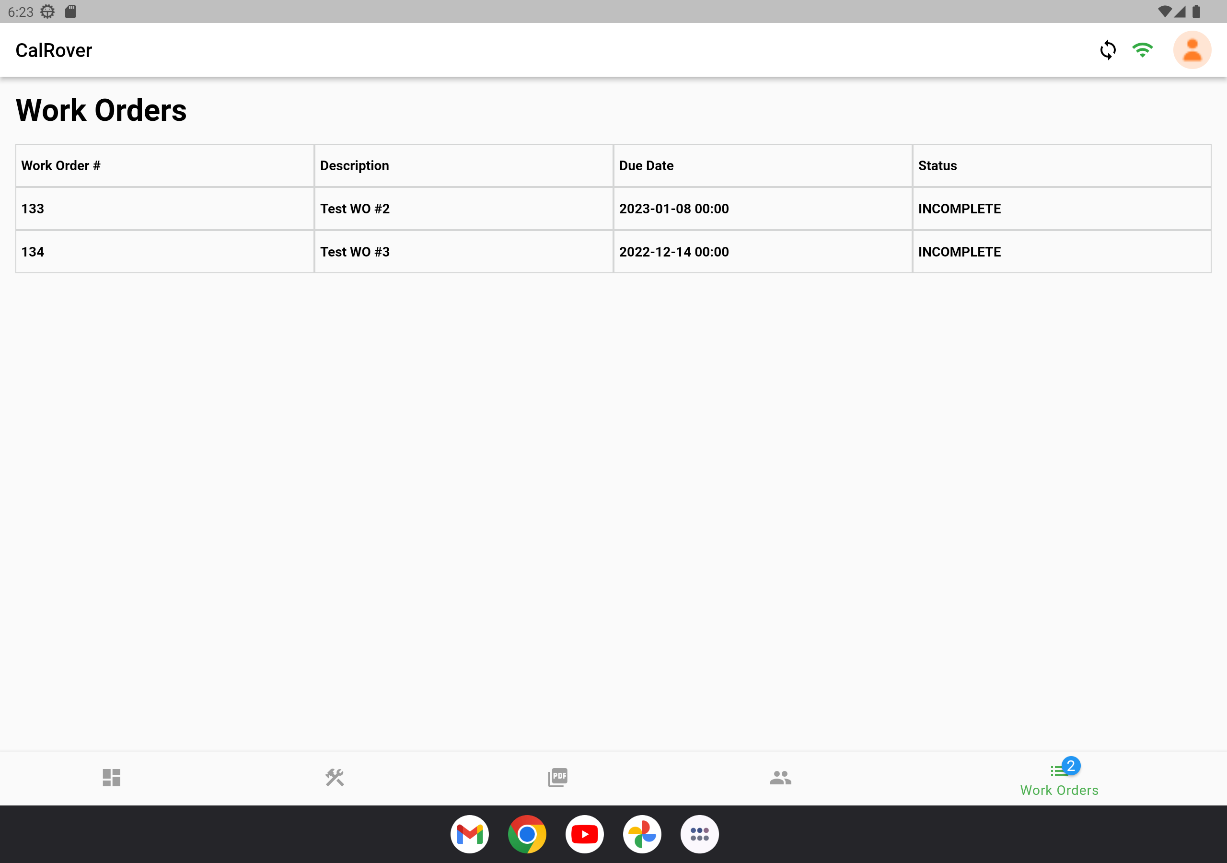Launch Gmail from the taskbar
Image resolution: width=1227 pixels, height=863 pixels.
(470, 834)
